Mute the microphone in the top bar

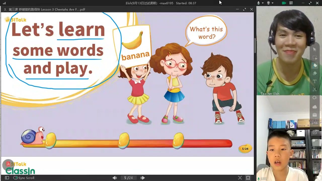tap(258, 3)
